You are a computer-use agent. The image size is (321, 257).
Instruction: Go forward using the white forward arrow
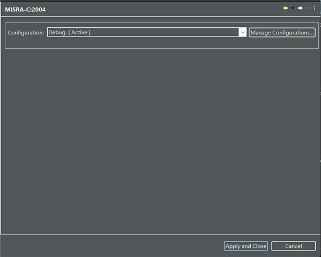point(300,8)
